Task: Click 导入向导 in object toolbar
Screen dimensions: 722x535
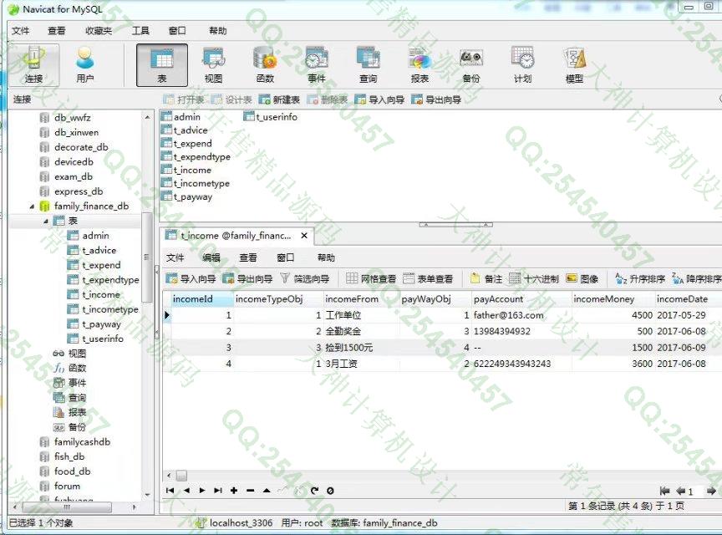Action: point(379,99)
